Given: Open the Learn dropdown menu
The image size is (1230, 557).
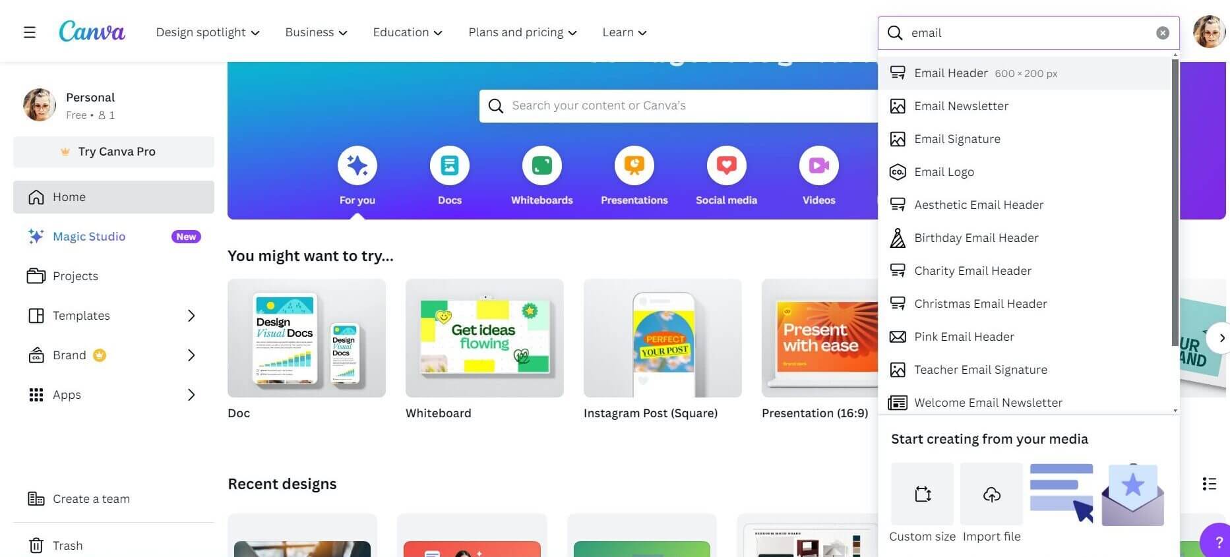Looking at the screenshot, I should [x=625, y=32].
